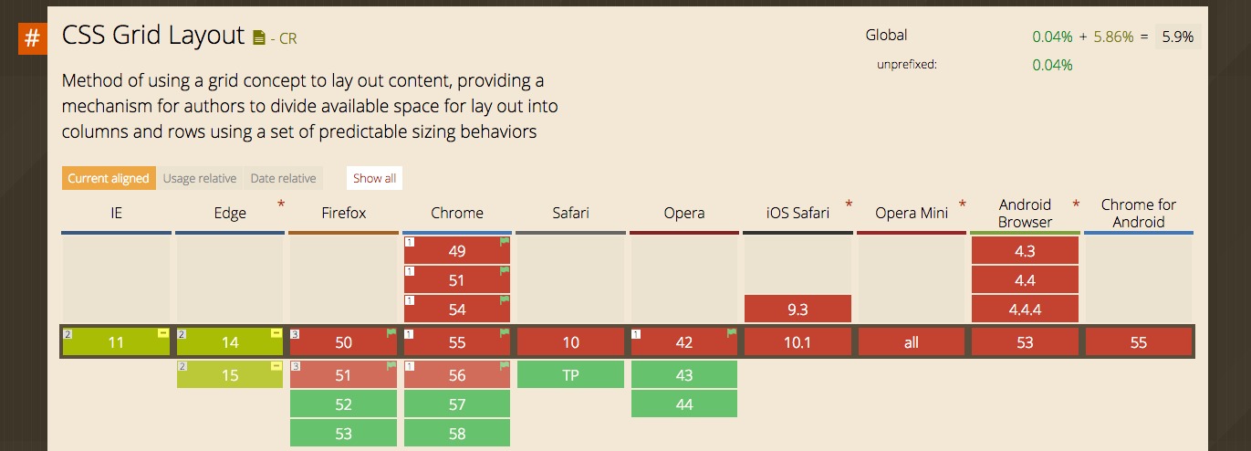Click the orange hash permalink icon

32,40
